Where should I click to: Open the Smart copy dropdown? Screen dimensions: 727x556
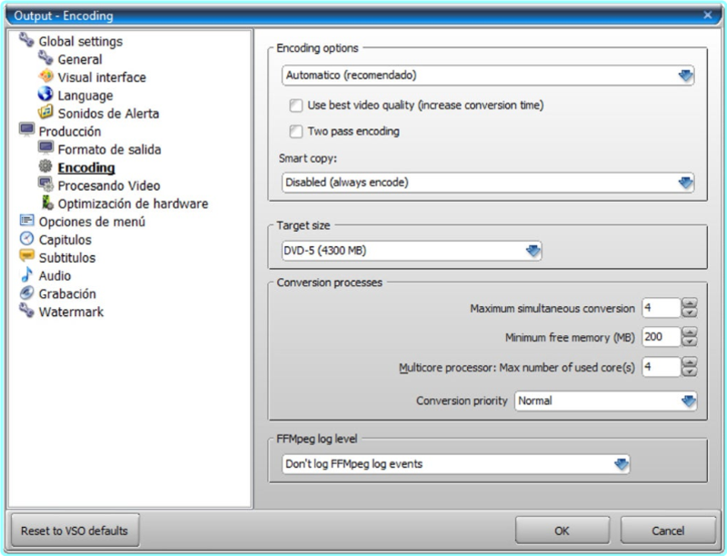click(488, 183)
